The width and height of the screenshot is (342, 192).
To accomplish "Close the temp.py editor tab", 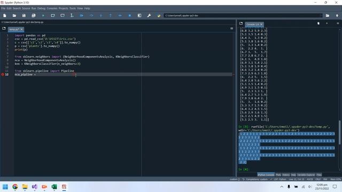I will 21,29.
